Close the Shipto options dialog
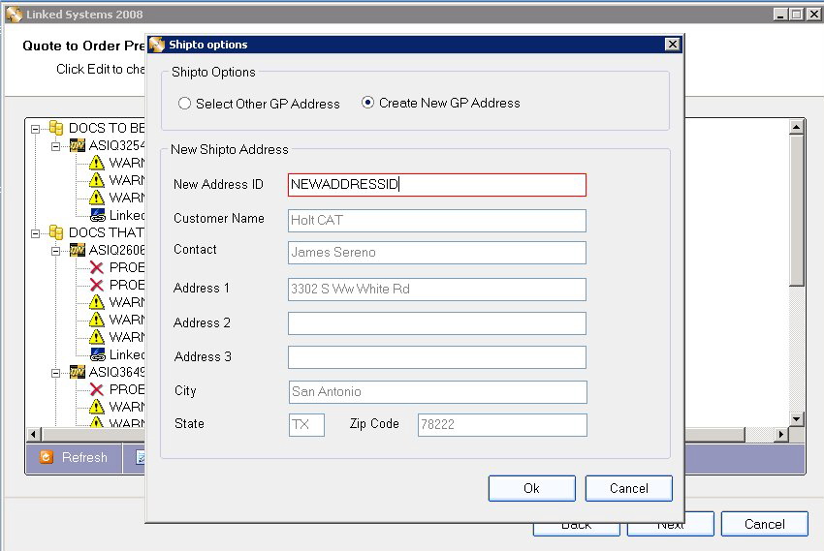Image resolution: width=824 pixels, height=551 pixels. tap(672, 45)
